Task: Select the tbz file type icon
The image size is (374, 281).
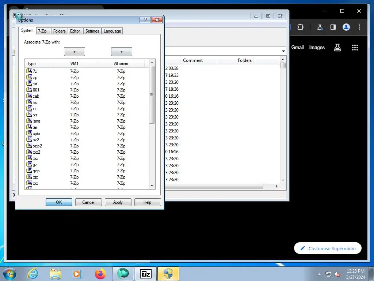Action: pos(29,158)
